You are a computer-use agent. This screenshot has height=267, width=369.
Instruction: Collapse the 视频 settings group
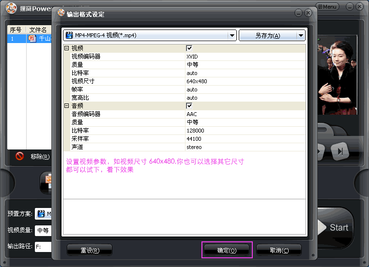point(66,48)
